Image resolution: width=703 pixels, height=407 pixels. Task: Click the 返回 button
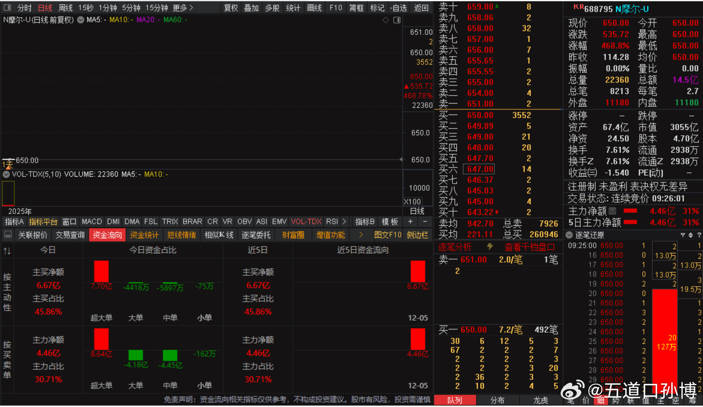(421, 8)
